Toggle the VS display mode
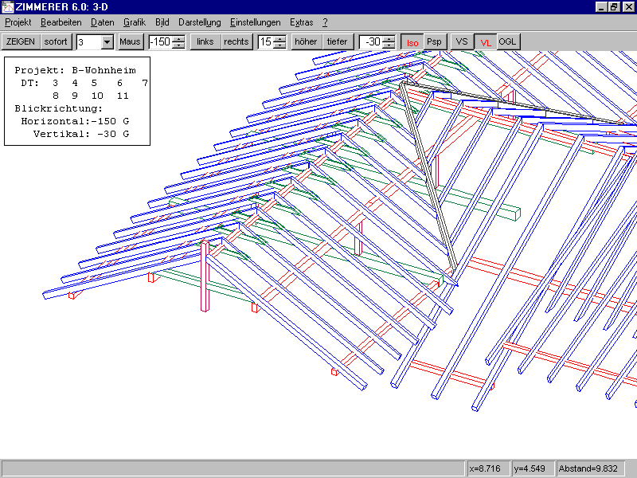This screenshot has height=478, width=637. click(462, 41)
